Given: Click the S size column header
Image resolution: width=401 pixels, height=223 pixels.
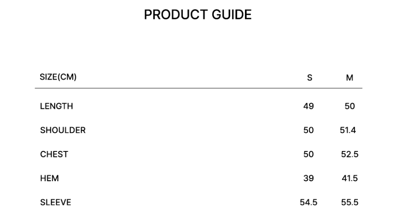Looking at the screenshot, I should pos(310,77).
